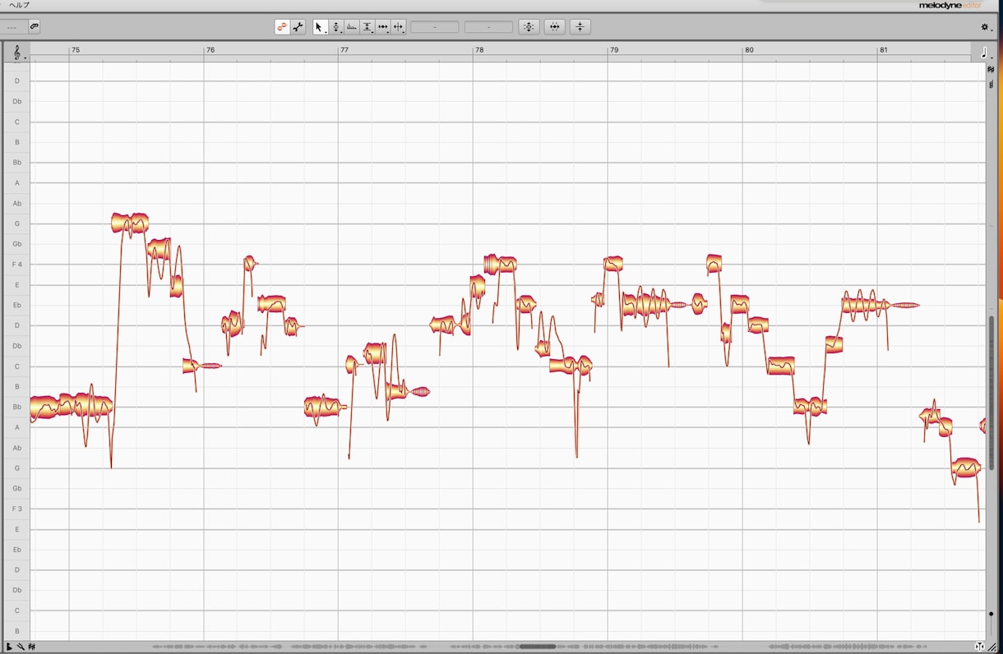Image resolution: width=1003 pixels, height=654 pixels.
Task: Click bar 78 in the ruler
Action: pyautogui.click(x=479, y=50)
